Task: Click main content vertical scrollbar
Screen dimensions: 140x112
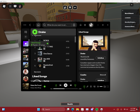Action: (75, 39)
